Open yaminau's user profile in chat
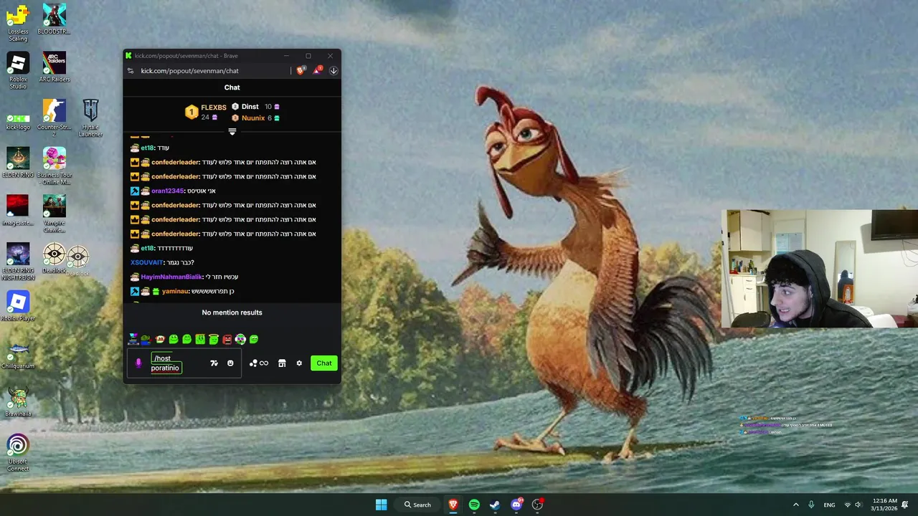 (175, 291)
